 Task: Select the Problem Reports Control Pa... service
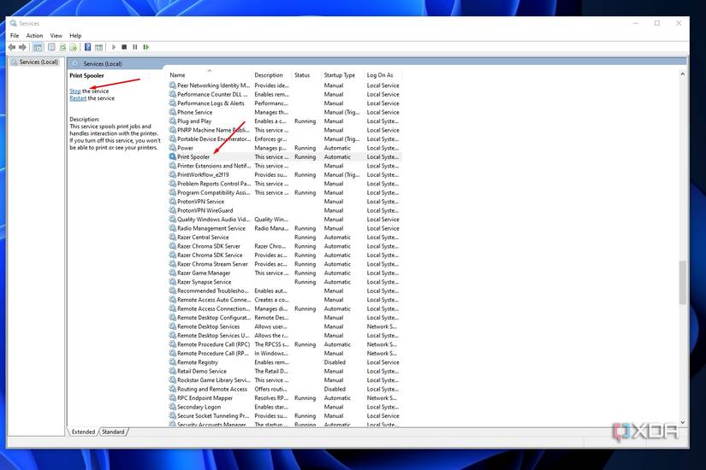click(214, 184)
